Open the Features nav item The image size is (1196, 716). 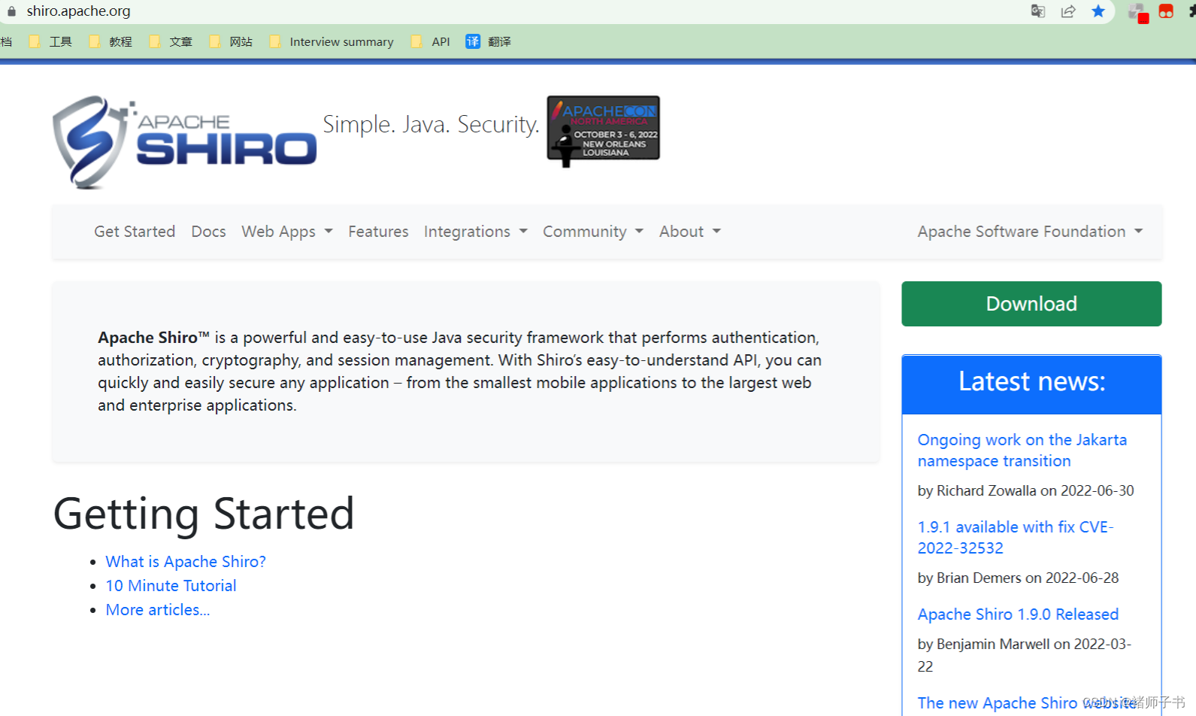click(x=378, y=232)
